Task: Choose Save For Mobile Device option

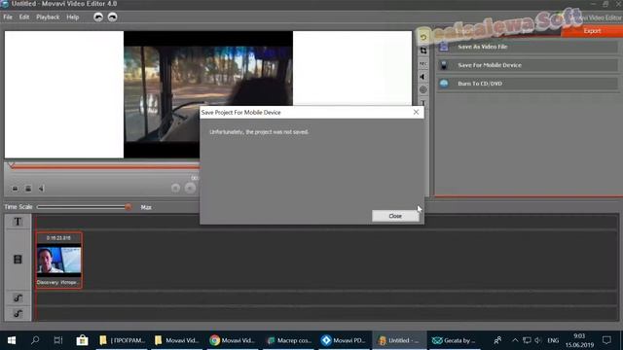Action: 527,65
